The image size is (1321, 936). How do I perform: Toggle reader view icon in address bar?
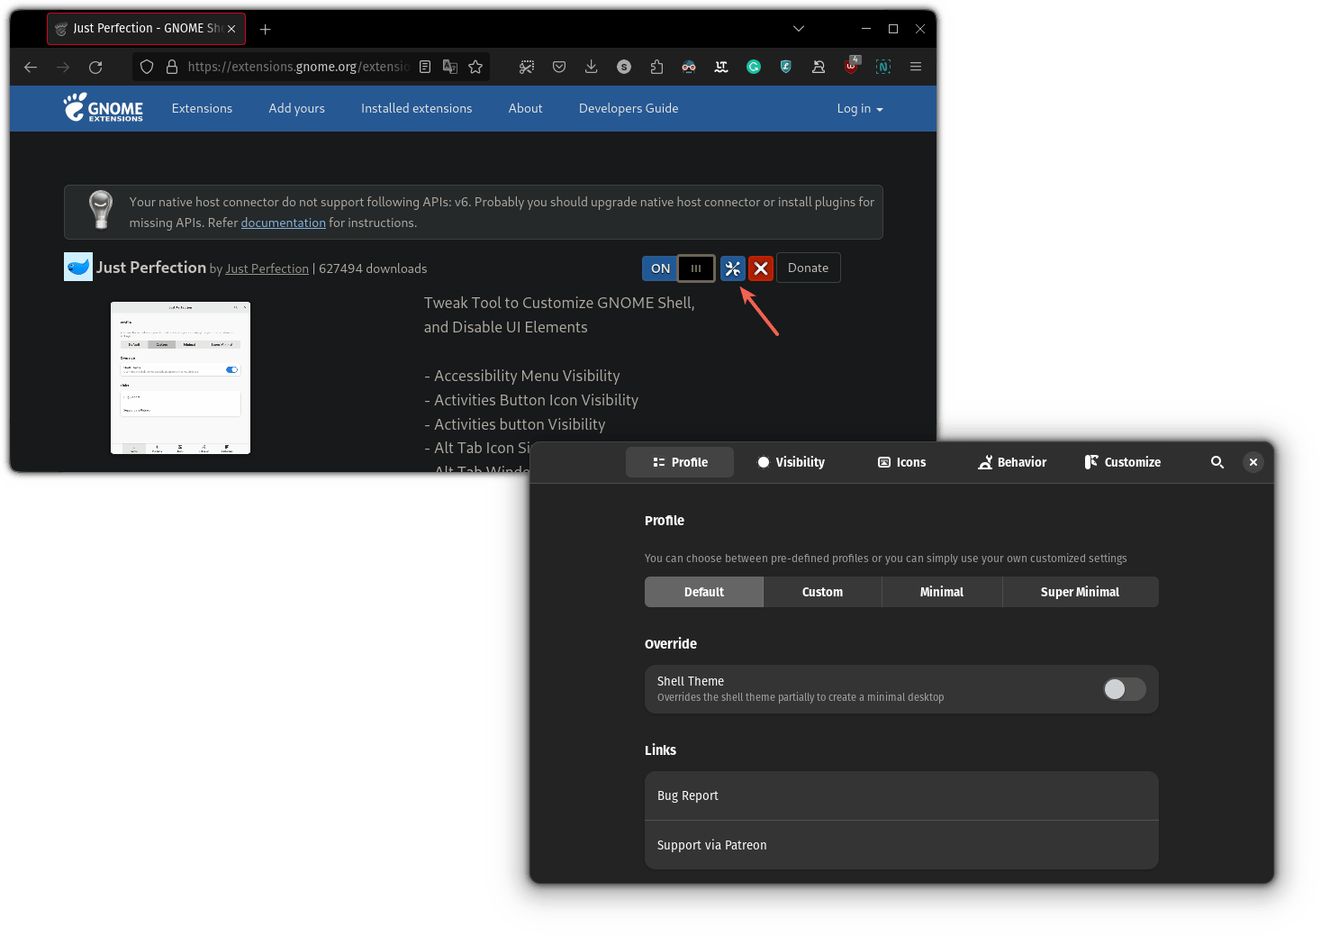pyautogui.click(x=425, y=67)
